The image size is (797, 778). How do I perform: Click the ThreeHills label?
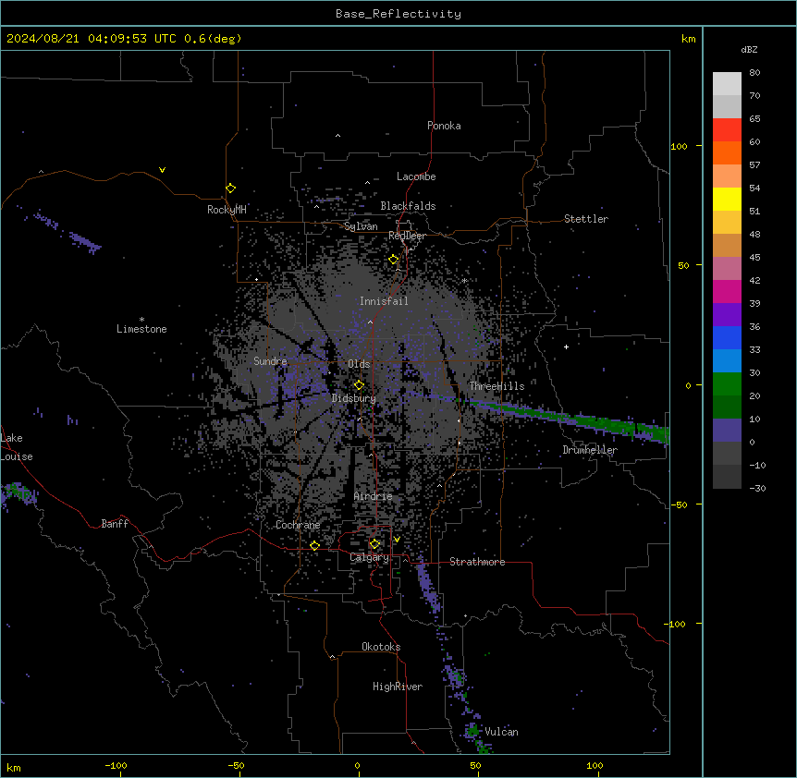[497, 386]
